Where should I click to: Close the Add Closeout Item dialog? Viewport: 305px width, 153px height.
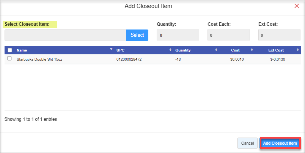[x=297, y=6]
